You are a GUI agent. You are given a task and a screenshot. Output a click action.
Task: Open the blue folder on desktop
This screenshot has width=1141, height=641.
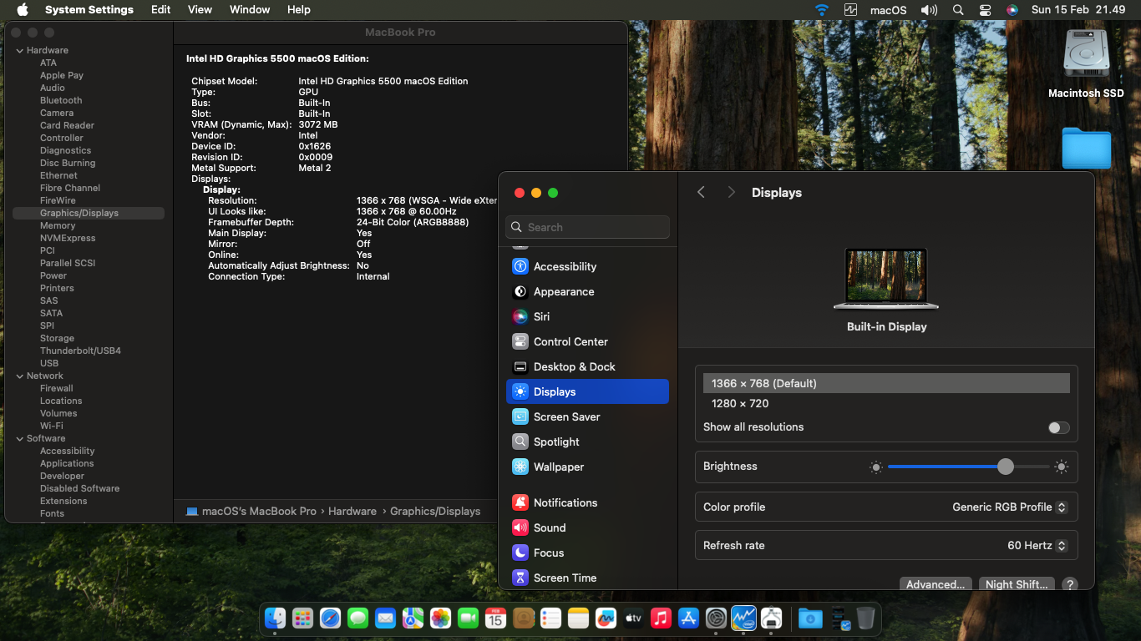coord(1087,149)
